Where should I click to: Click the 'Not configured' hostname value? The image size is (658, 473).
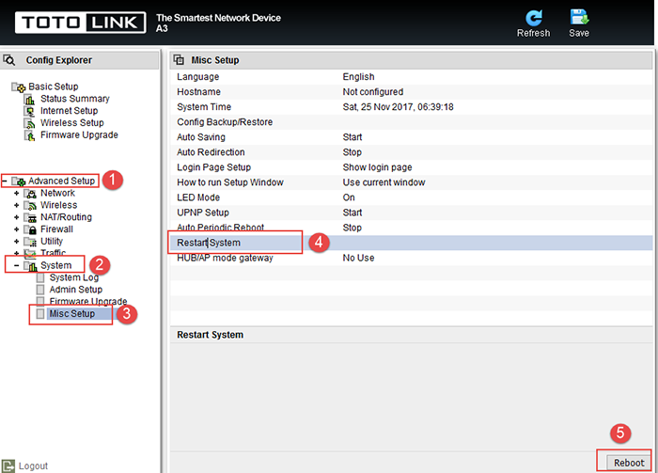372,92
